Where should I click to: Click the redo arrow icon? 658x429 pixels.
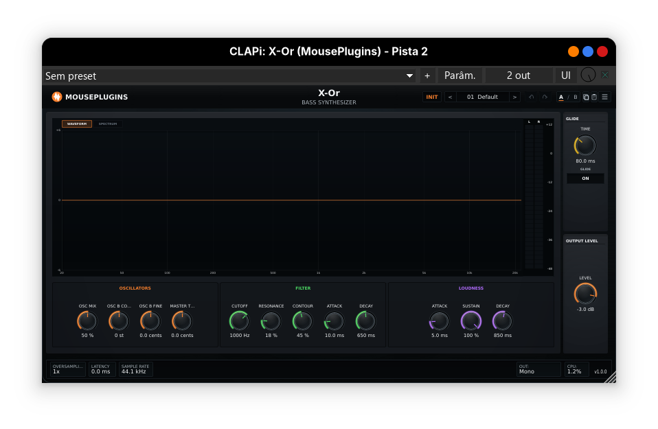[x=545, y=97]
